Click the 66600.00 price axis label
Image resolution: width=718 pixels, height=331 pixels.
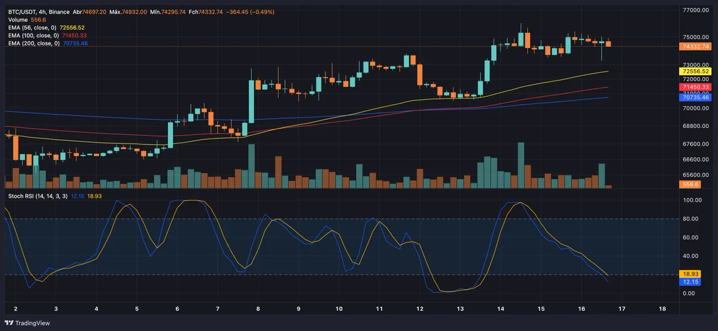(697, 160)
